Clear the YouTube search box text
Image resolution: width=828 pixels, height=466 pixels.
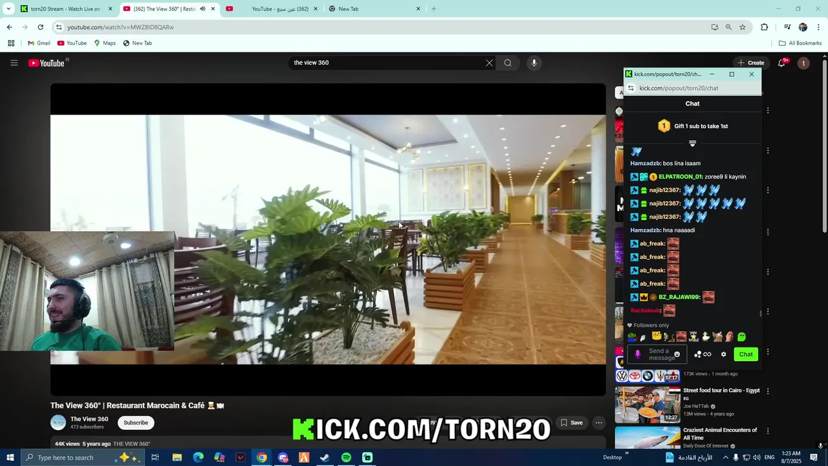[x=489, y=63]
